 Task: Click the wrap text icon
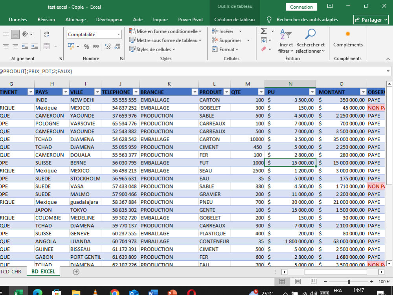[47, 34]
